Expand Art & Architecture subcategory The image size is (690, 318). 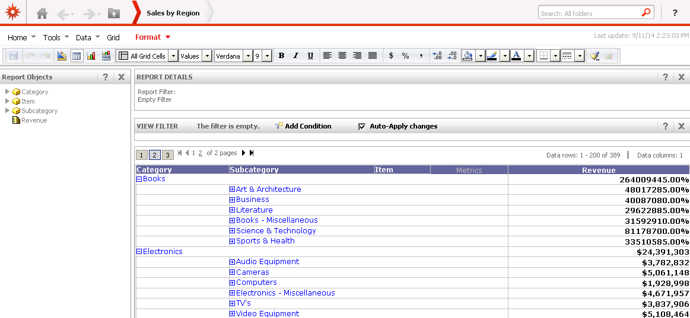pyautogui.click(x=233, y=189)
